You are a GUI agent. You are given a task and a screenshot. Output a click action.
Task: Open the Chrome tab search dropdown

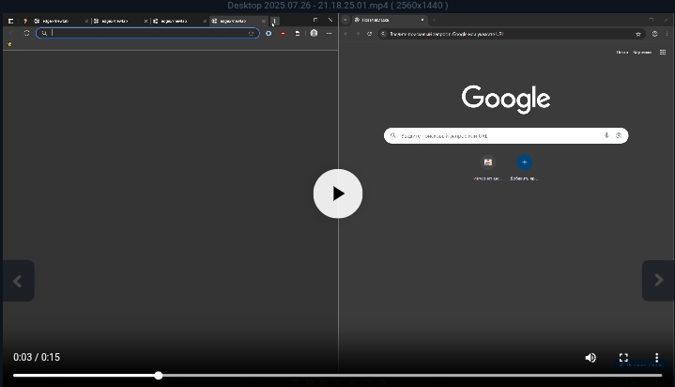[x=345, y=20]
